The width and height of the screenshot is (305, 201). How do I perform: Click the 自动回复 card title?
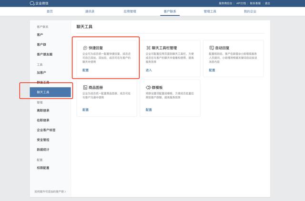point(222,48)
